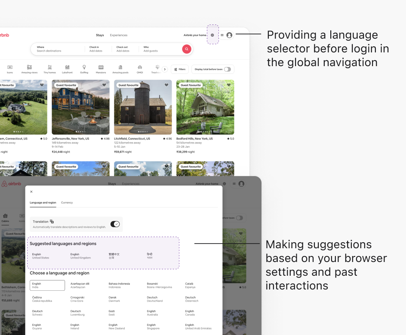406x335 pixels.
Task: Open the globe language selector in top window
Action: pyautogui.click(x=212, y=35)
